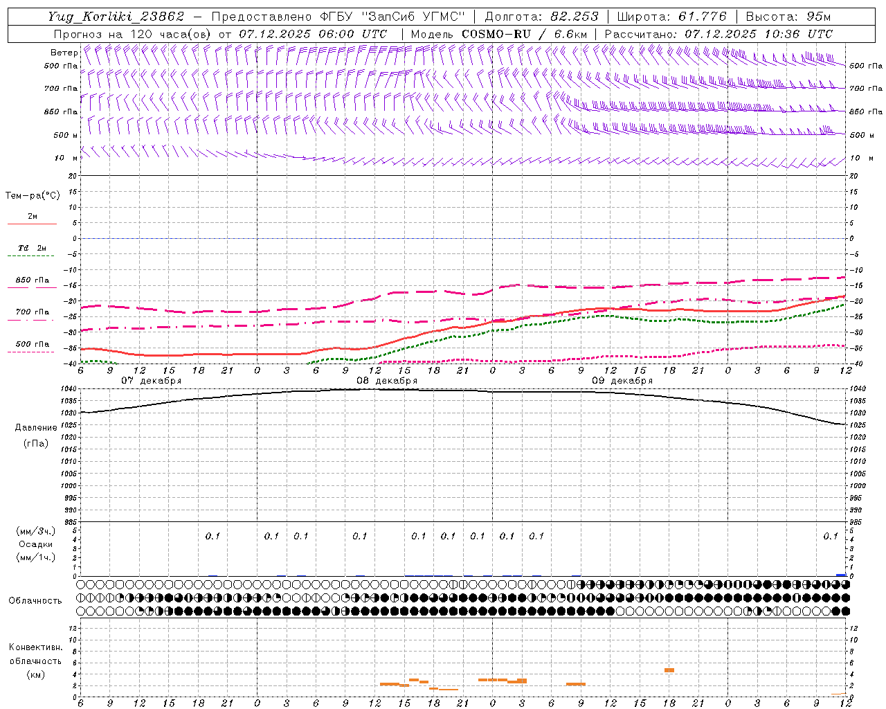Click the Осадки label
This screenshot has height=709, width=886.
click(x=36, y=544)
